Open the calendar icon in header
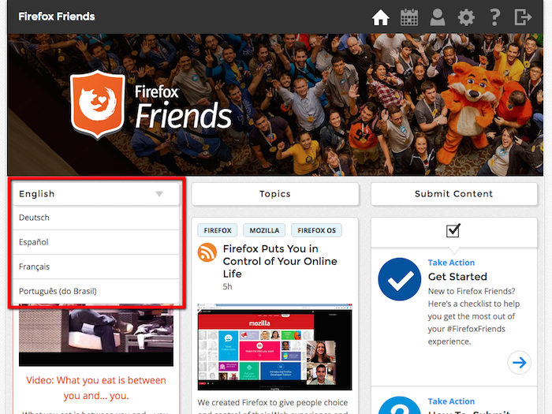The image size is (552, 414). (x=409, y=17)
